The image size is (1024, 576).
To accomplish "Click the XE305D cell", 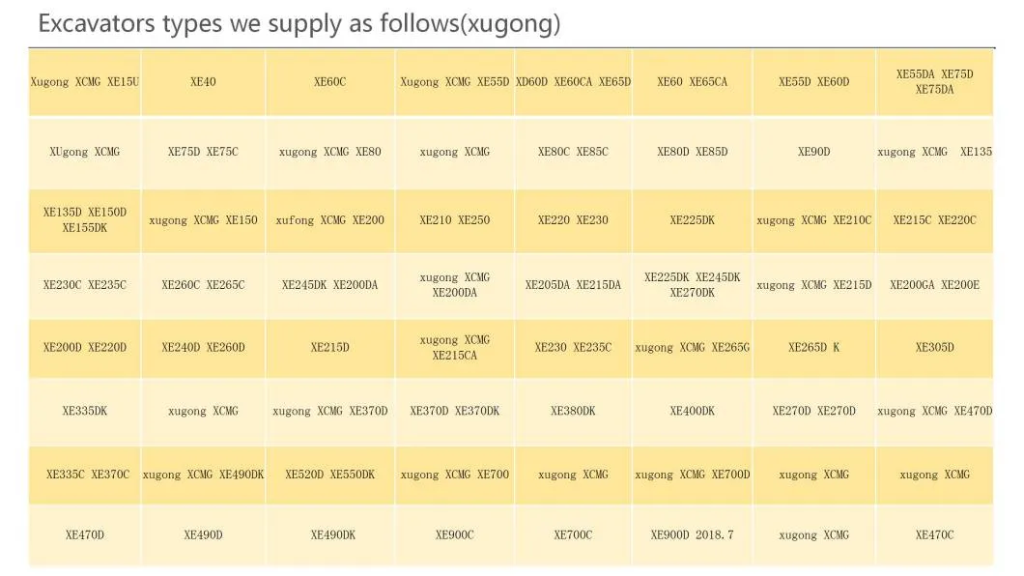I will [x=934, y=347].
